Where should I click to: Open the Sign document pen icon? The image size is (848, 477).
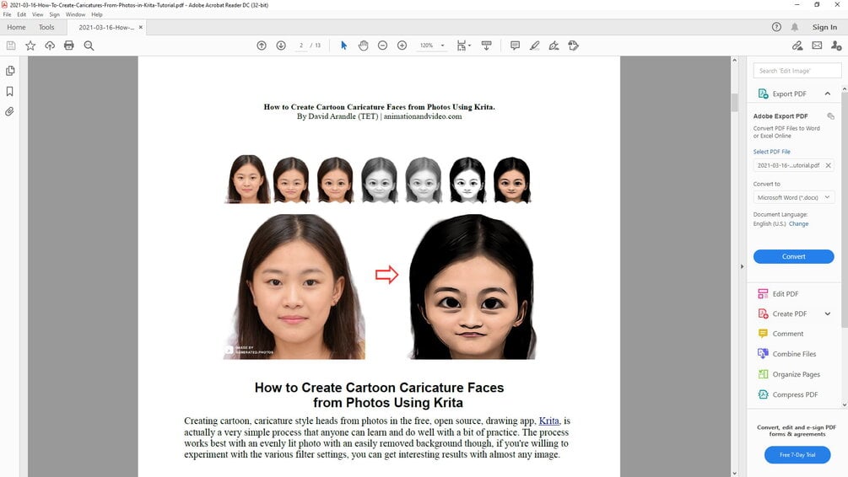[x=554, y=46]
